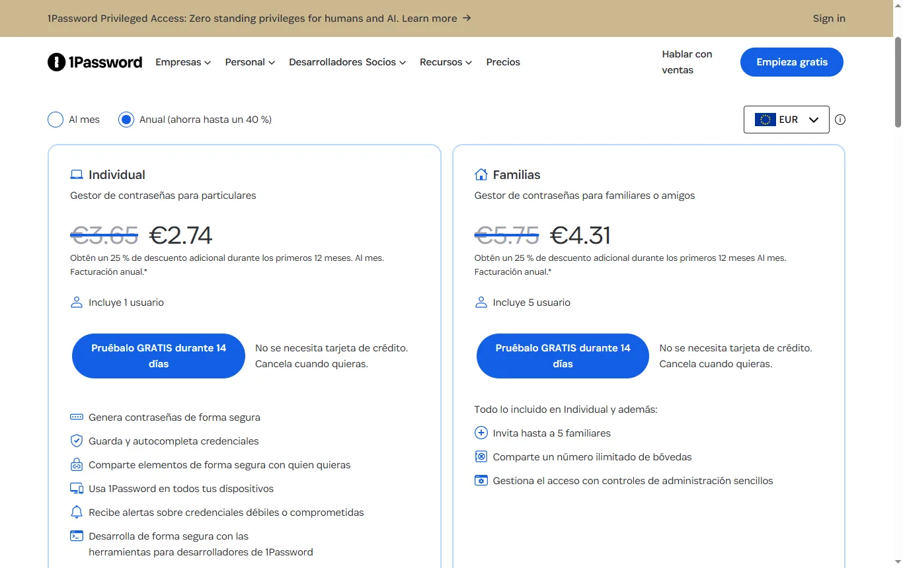Expand the Desarrolladores Socios menu
The image size is (903, 568).
pyautogui.click(x=348, y=62)
